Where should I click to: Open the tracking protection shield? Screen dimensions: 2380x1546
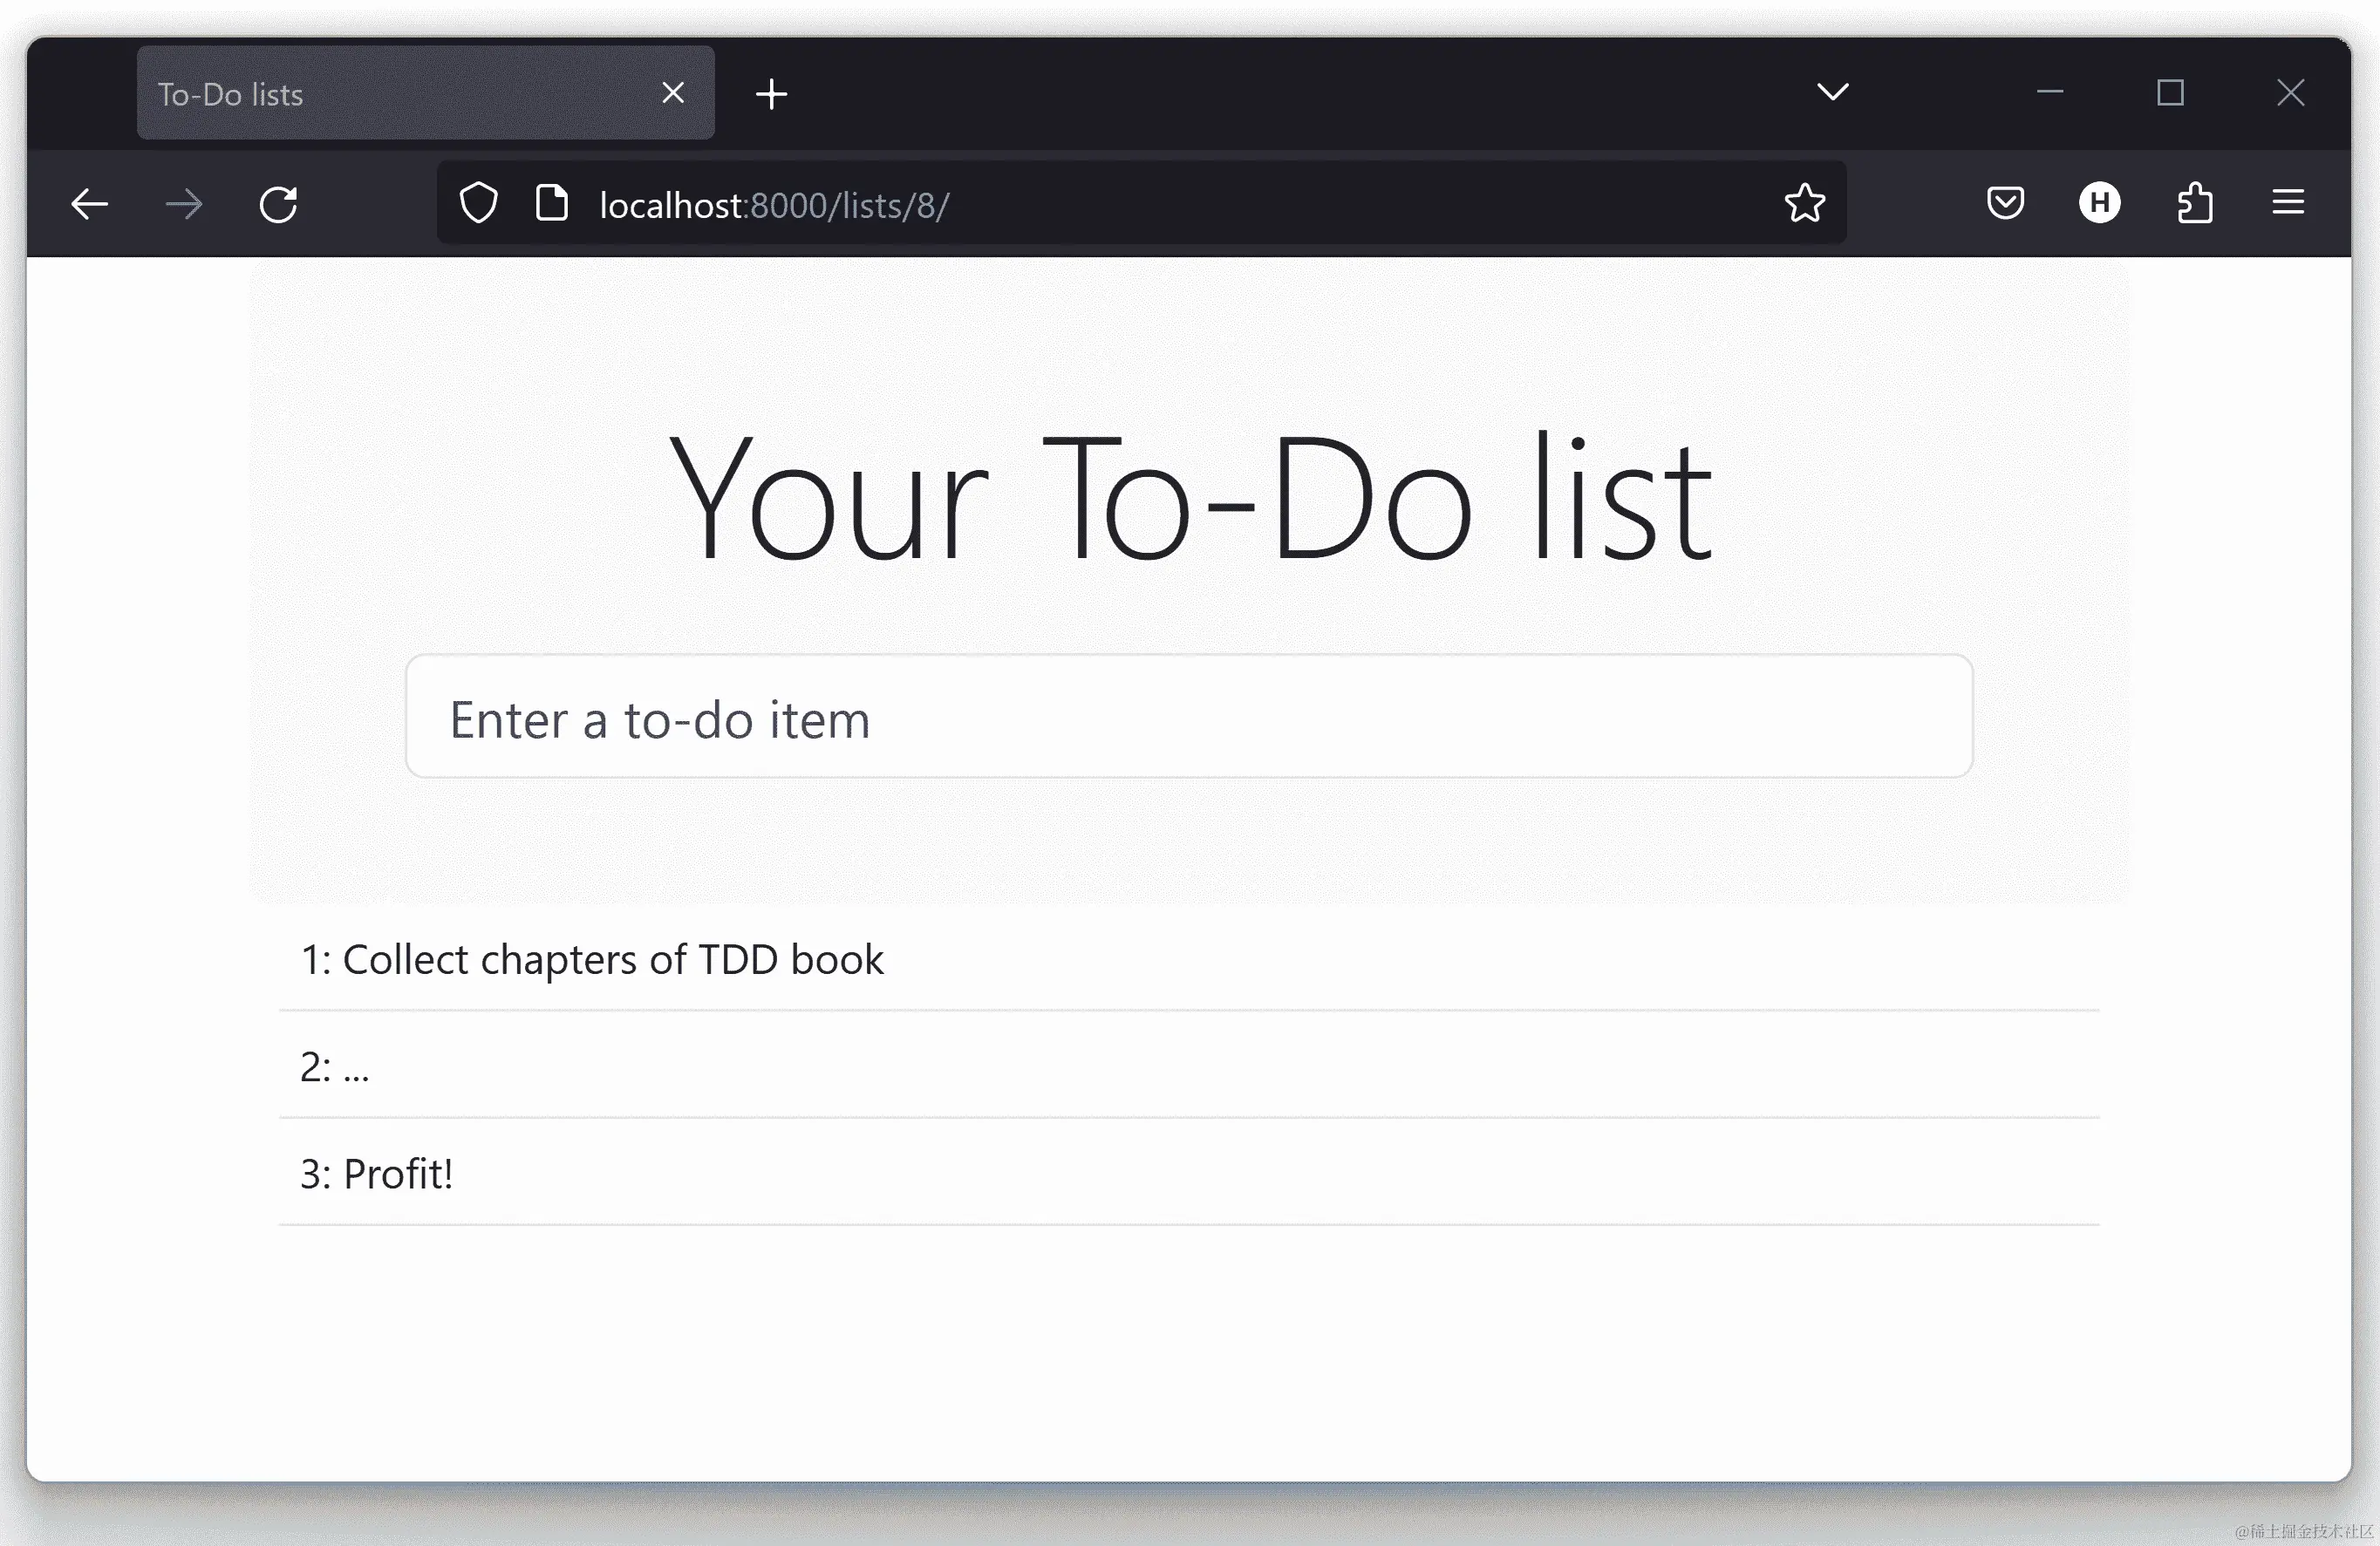click(478, 203)
